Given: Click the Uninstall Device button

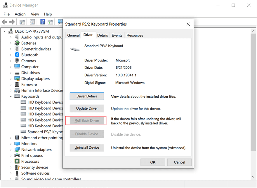Looking at the screenshot, I should click(x=87, y=147).
